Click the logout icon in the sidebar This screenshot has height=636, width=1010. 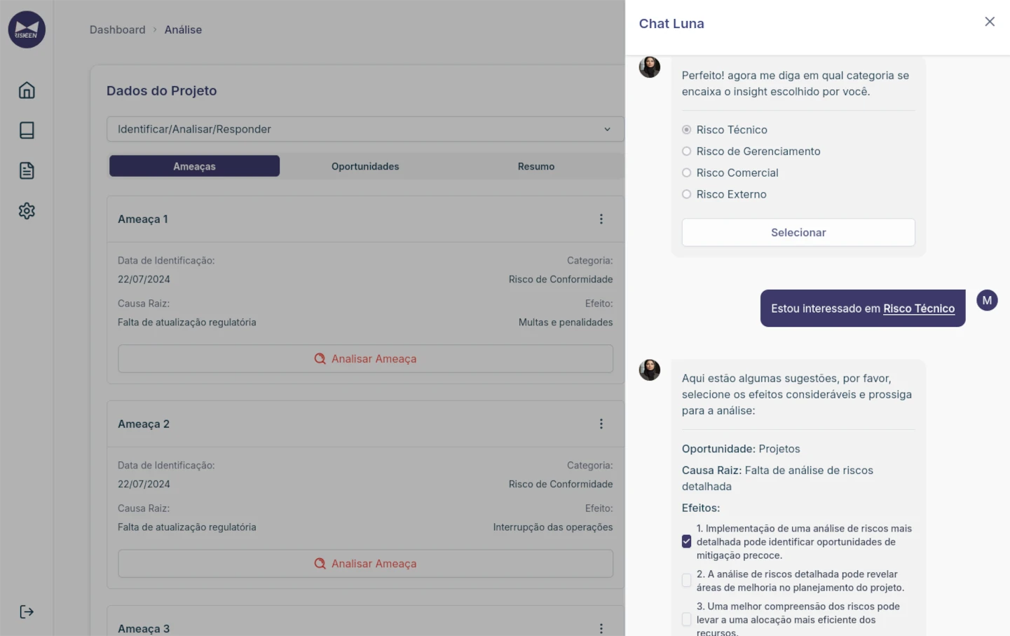click(x=27, y=611)
